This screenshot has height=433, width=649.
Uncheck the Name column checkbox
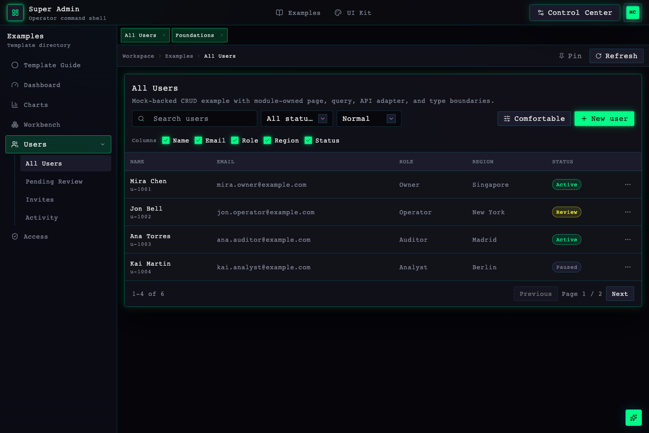coord(166,140)
